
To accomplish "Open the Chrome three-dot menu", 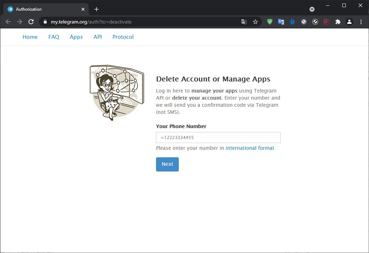I will point(361,22).
